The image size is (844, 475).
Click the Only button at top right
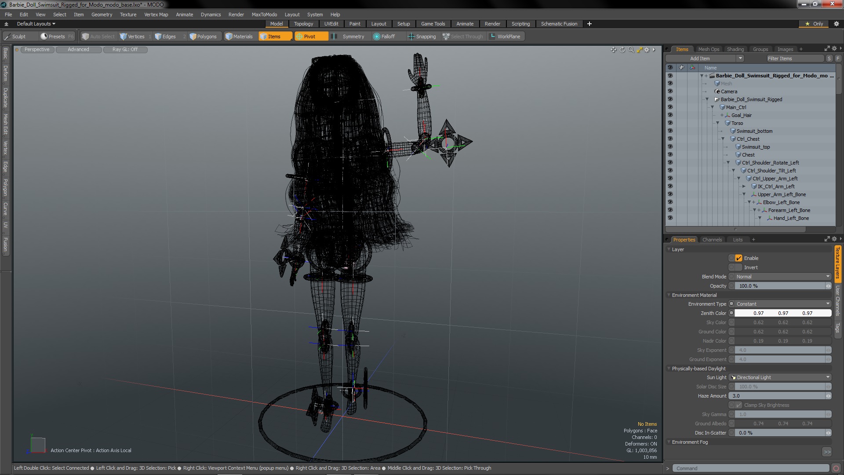814,24
